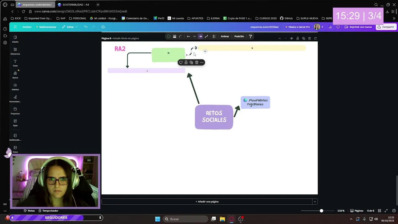Open the Archivo menu

point(27,27)
